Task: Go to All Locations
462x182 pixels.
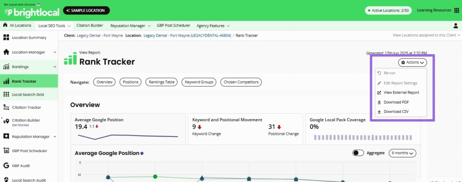Action: coord(17,25)
